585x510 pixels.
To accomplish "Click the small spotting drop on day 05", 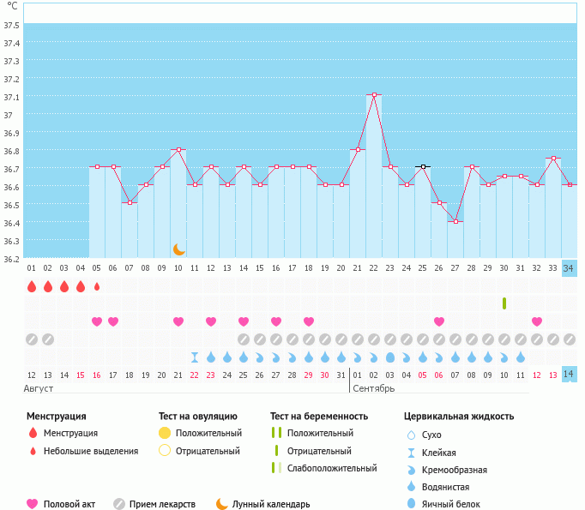I will point(97,286).
